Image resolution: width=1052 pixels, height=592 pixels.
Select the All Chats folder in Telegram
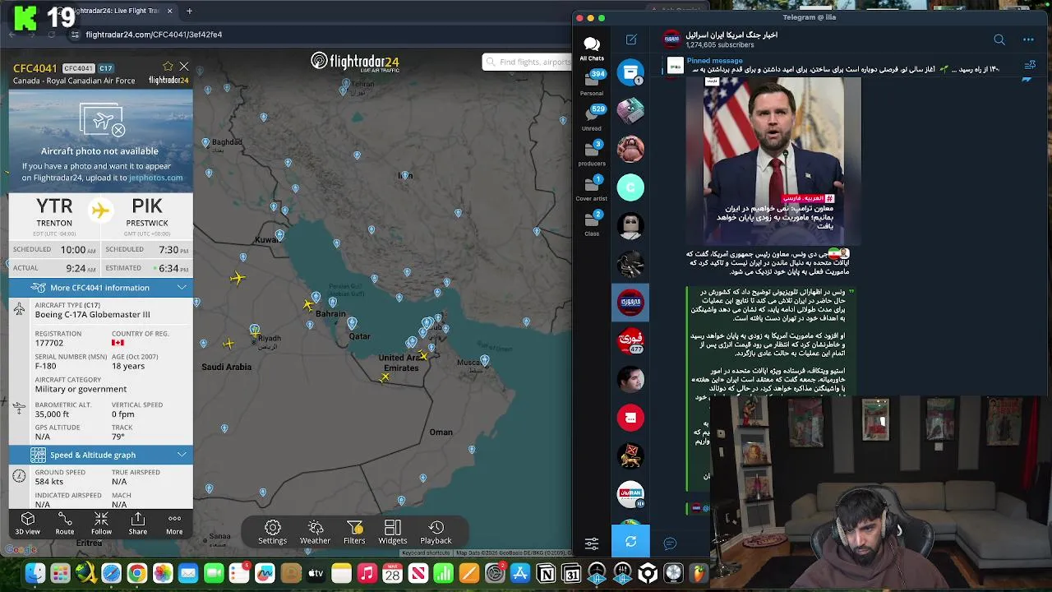click(x=592, y=49)
